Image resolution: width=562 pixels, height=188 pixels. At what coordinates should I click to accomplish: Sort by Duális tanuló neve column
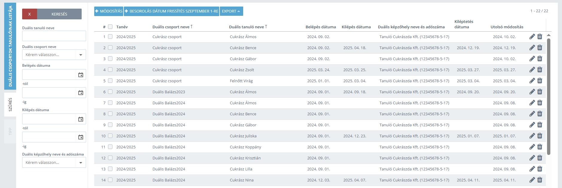[x=248, y=27]
